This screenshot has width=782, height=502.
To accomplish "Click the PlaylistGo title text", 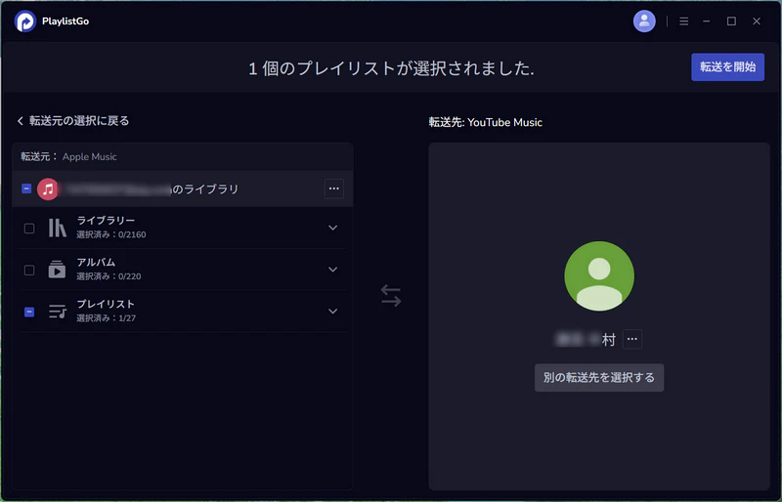I will [x=65, y=21].
